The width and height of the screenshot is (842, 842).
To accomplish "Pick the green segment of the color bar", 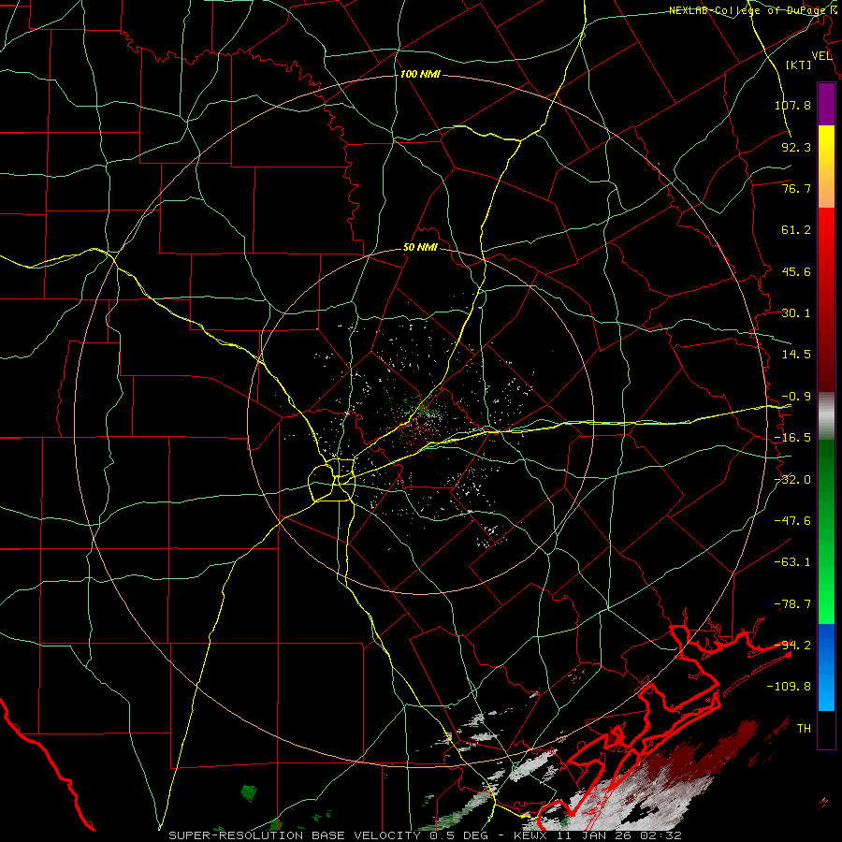I will click(x=826, y=531).
